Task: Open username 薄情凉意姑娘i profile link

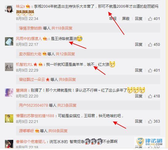Action: (31, 28)
